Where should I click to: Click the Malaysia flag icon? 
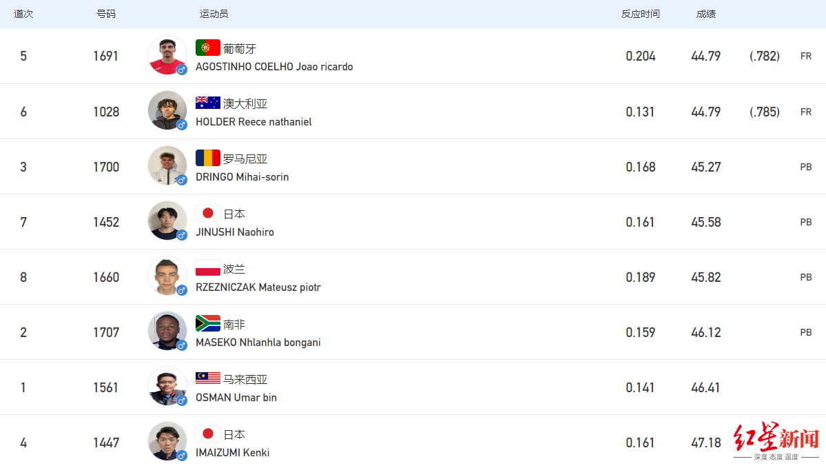207,378
